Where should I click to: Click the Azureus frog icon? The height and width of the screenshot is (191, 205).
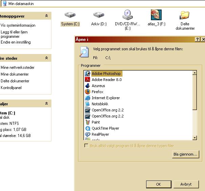(x=88, y=86)
